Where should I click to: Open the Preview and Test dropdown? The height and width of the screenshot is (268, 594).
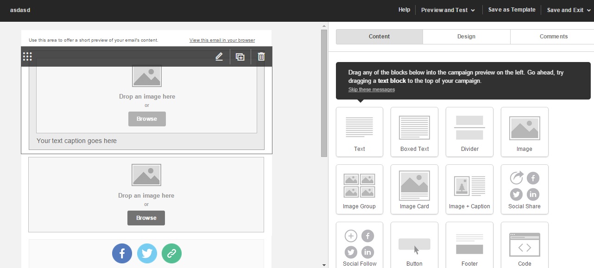click(x=448, y=10)
